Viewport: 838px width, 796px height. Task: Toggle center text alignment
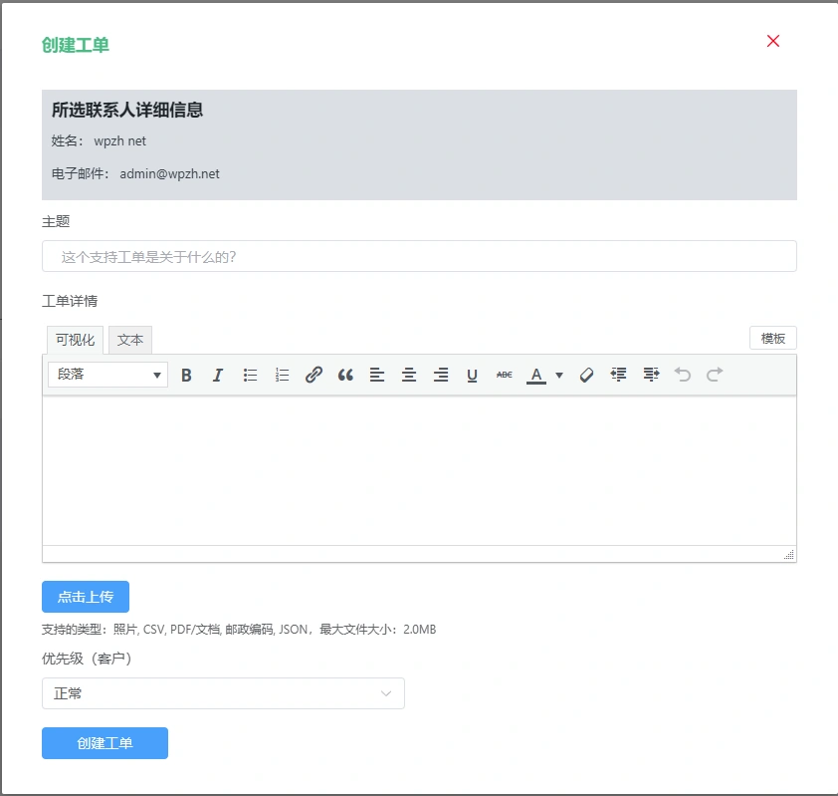click(409, 375)
